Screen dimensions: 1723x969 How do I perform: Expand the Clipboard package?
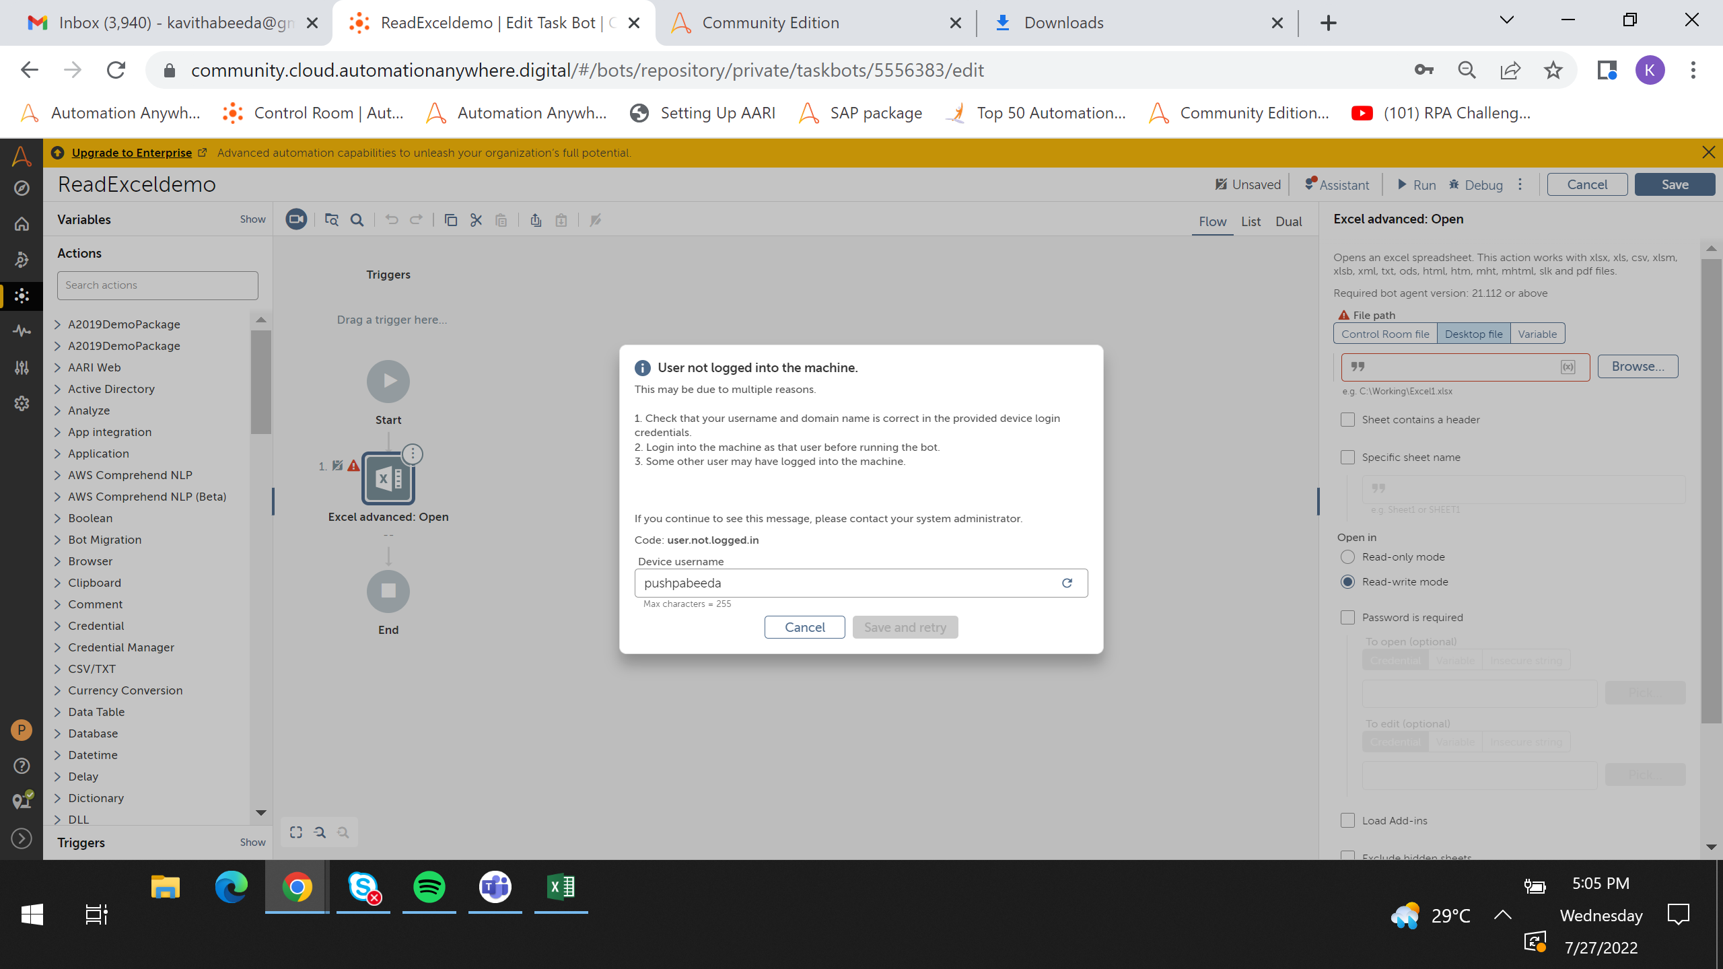pos(58,583)
